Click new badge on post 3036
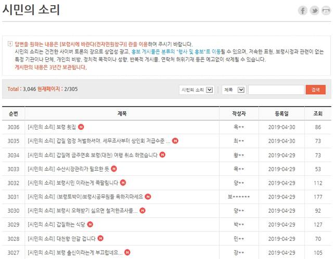The height and width of the screenshot is (259, 333). click(81, 127)
